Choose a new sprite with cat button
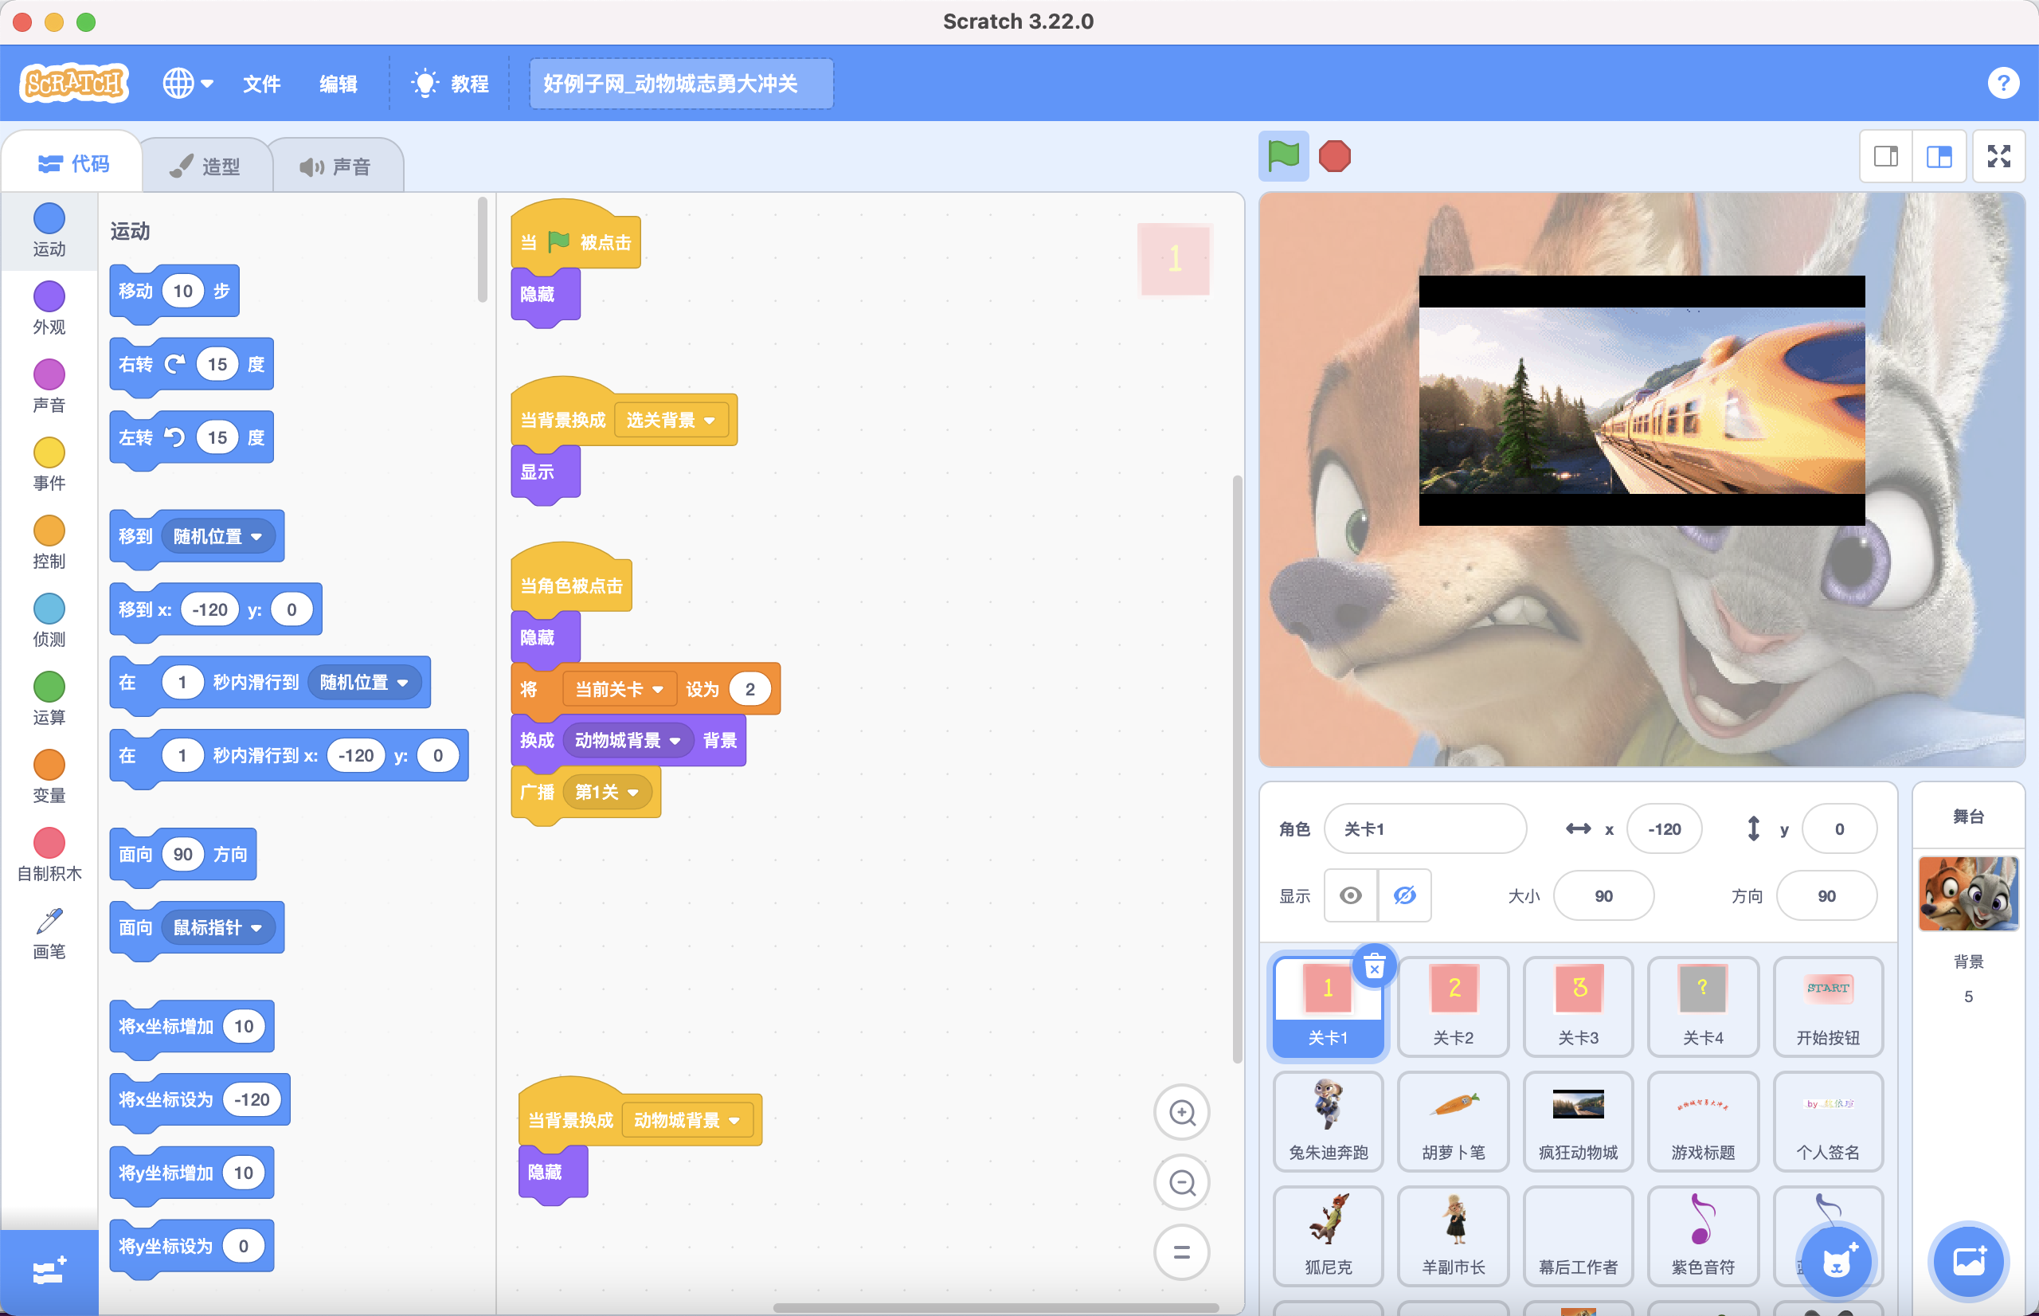Viewport: 2039px width, 1316px height. (x=1836, y=1261)
